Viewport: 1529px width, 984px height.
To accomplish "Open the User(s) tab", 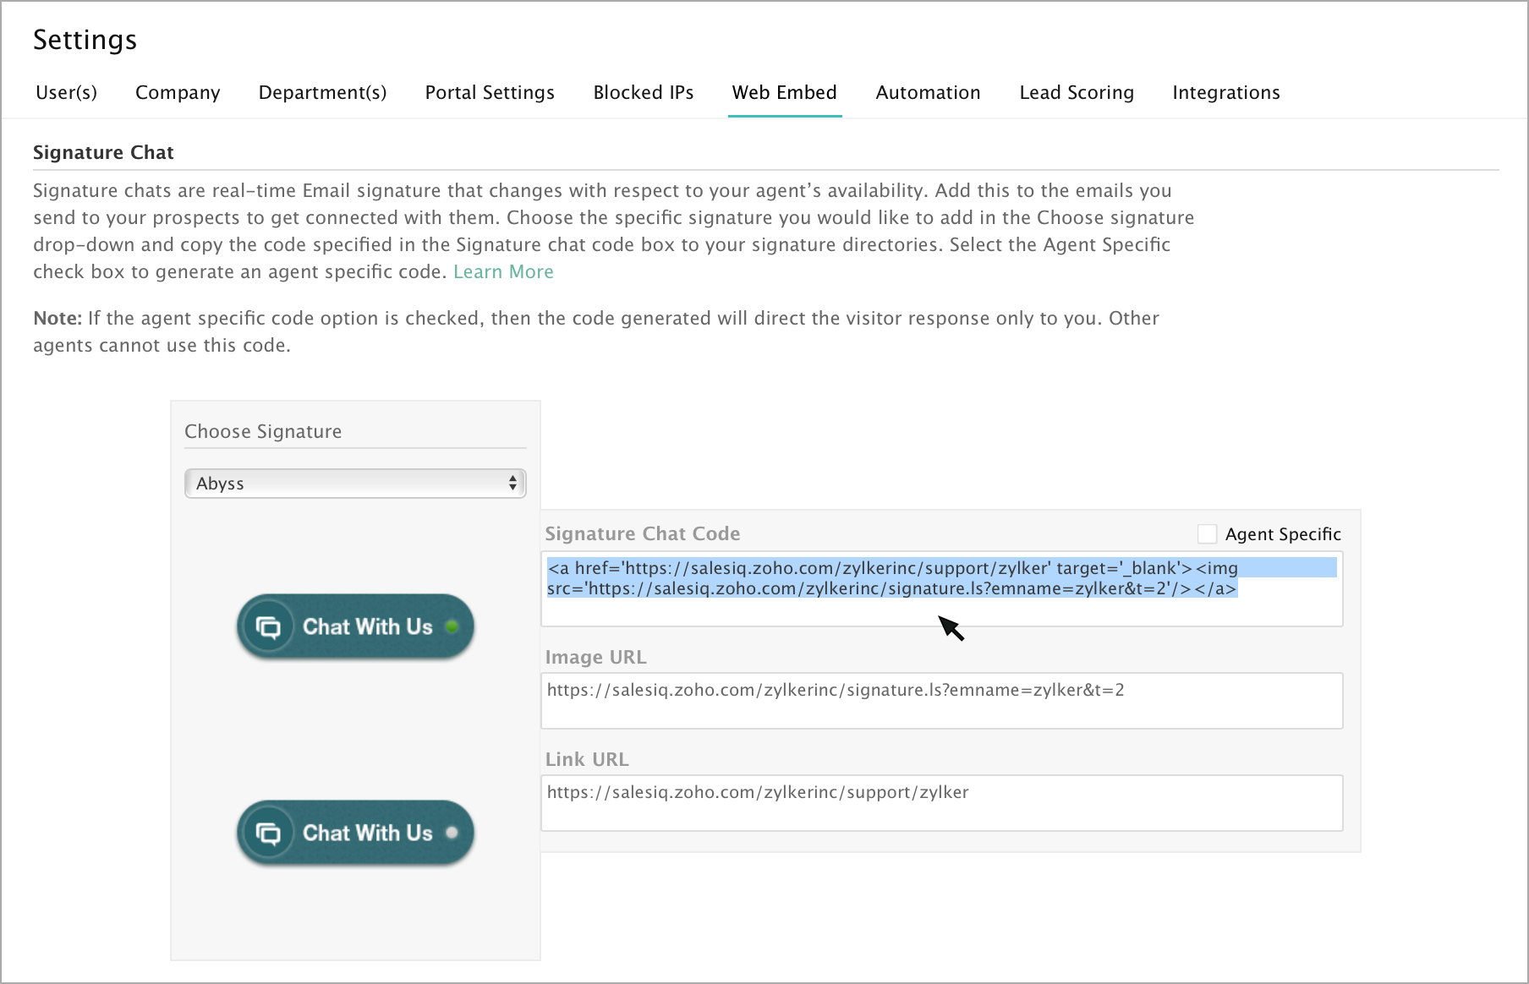I will coord(66,92).
